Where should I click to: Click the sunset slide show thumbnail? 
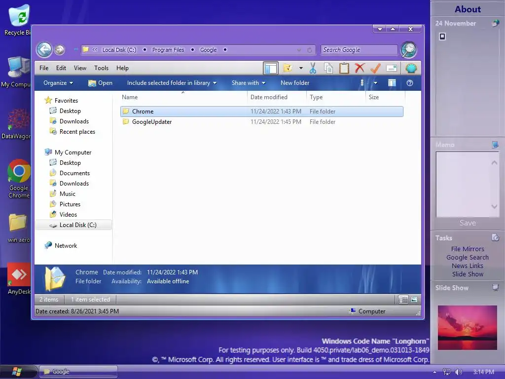tap(468, 328)
